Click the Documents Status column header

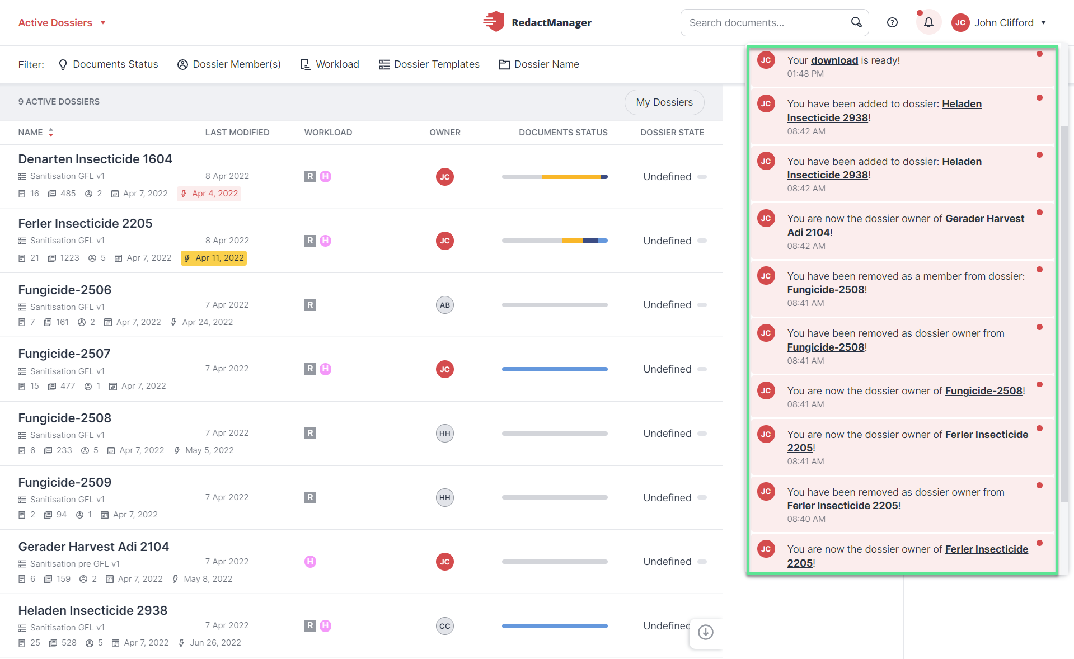click(x=563, y=133)
